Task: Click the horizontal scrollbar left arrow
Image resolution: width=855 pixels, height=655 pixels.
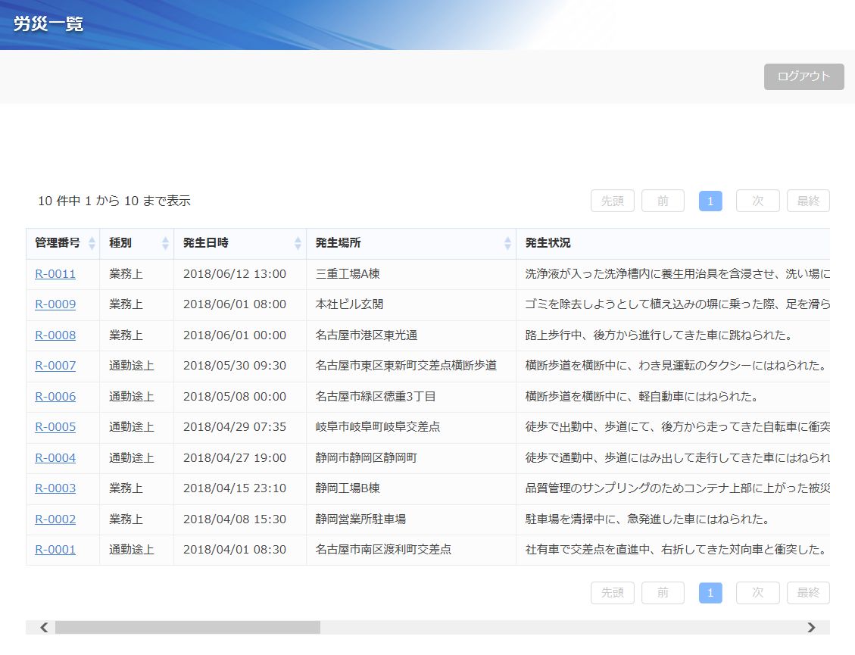Action: pos(44,628)
